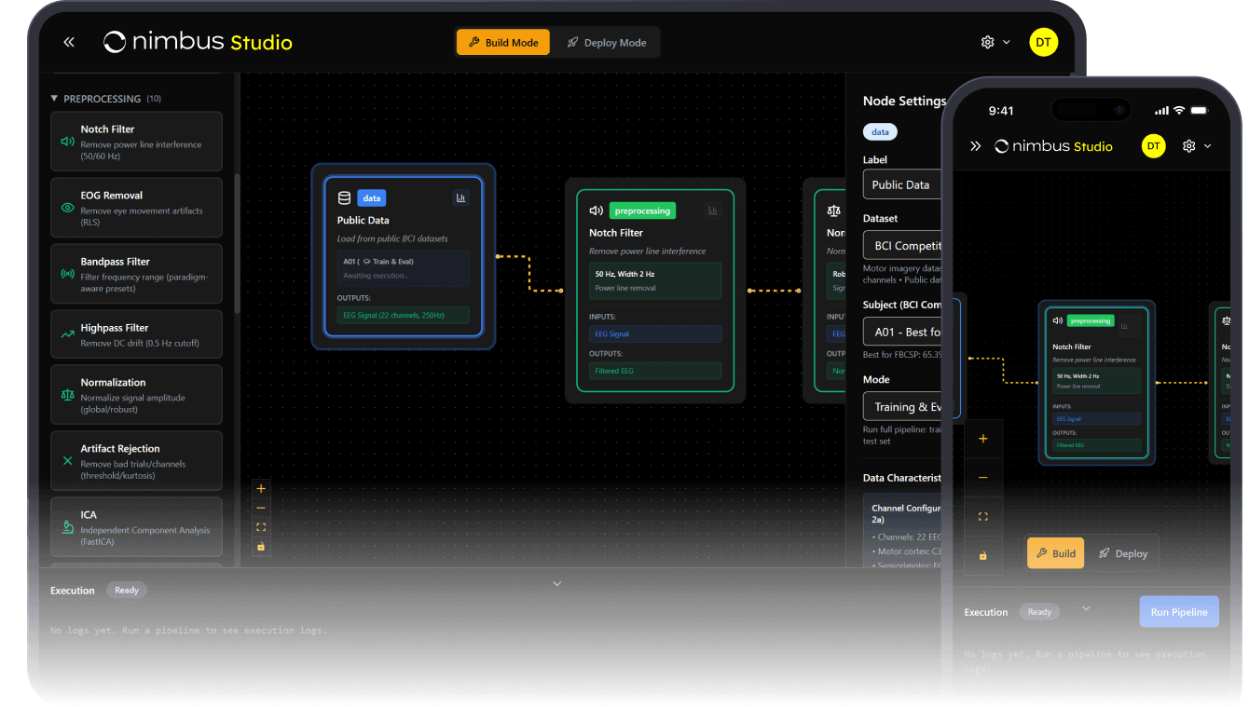Screen dimensions: 1249x707
Task: Select the Build Mode tab
Action: tap(502, 42)
